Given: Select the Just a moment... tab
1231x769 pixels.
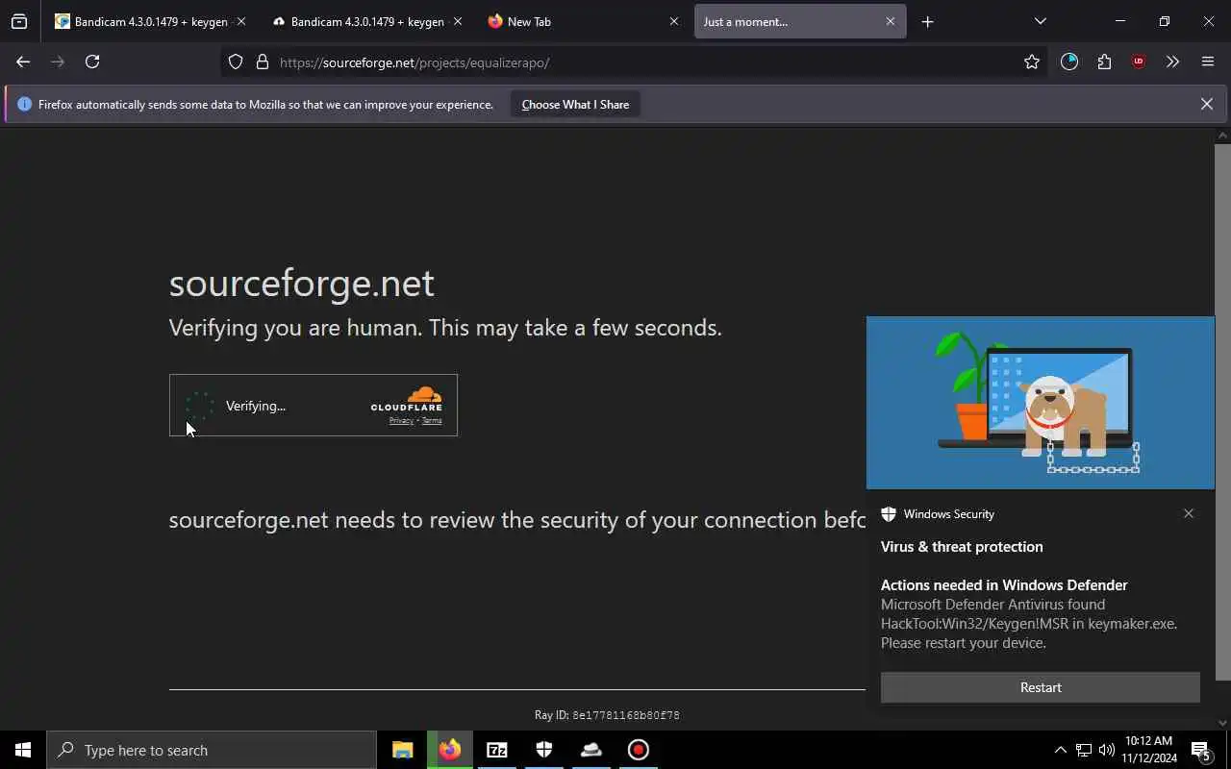Looking at the screenshot, I should [x=800, y=21].
